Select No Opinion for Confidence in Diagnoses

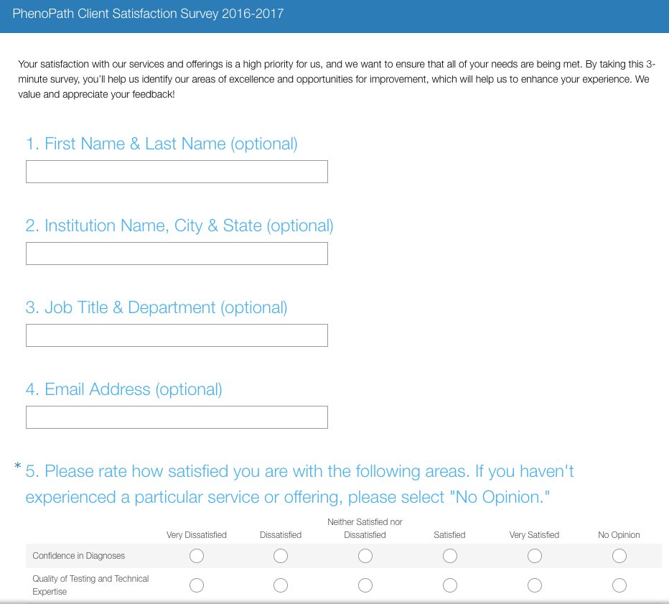pyautogui.click(x=619, y=556)
